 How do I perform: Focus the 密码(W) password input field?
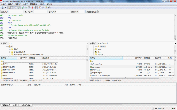pyautogui.click(x=63, y=12)
